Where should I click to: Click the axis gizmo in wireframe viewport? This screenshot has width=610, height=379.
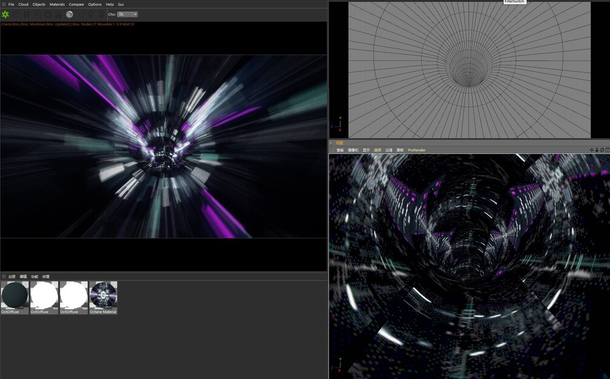coord(337,123)
